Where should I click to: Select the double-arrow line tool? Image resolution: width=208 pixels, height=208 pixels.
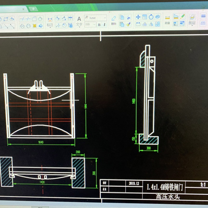pyautogui.click(x=12, y=26)
